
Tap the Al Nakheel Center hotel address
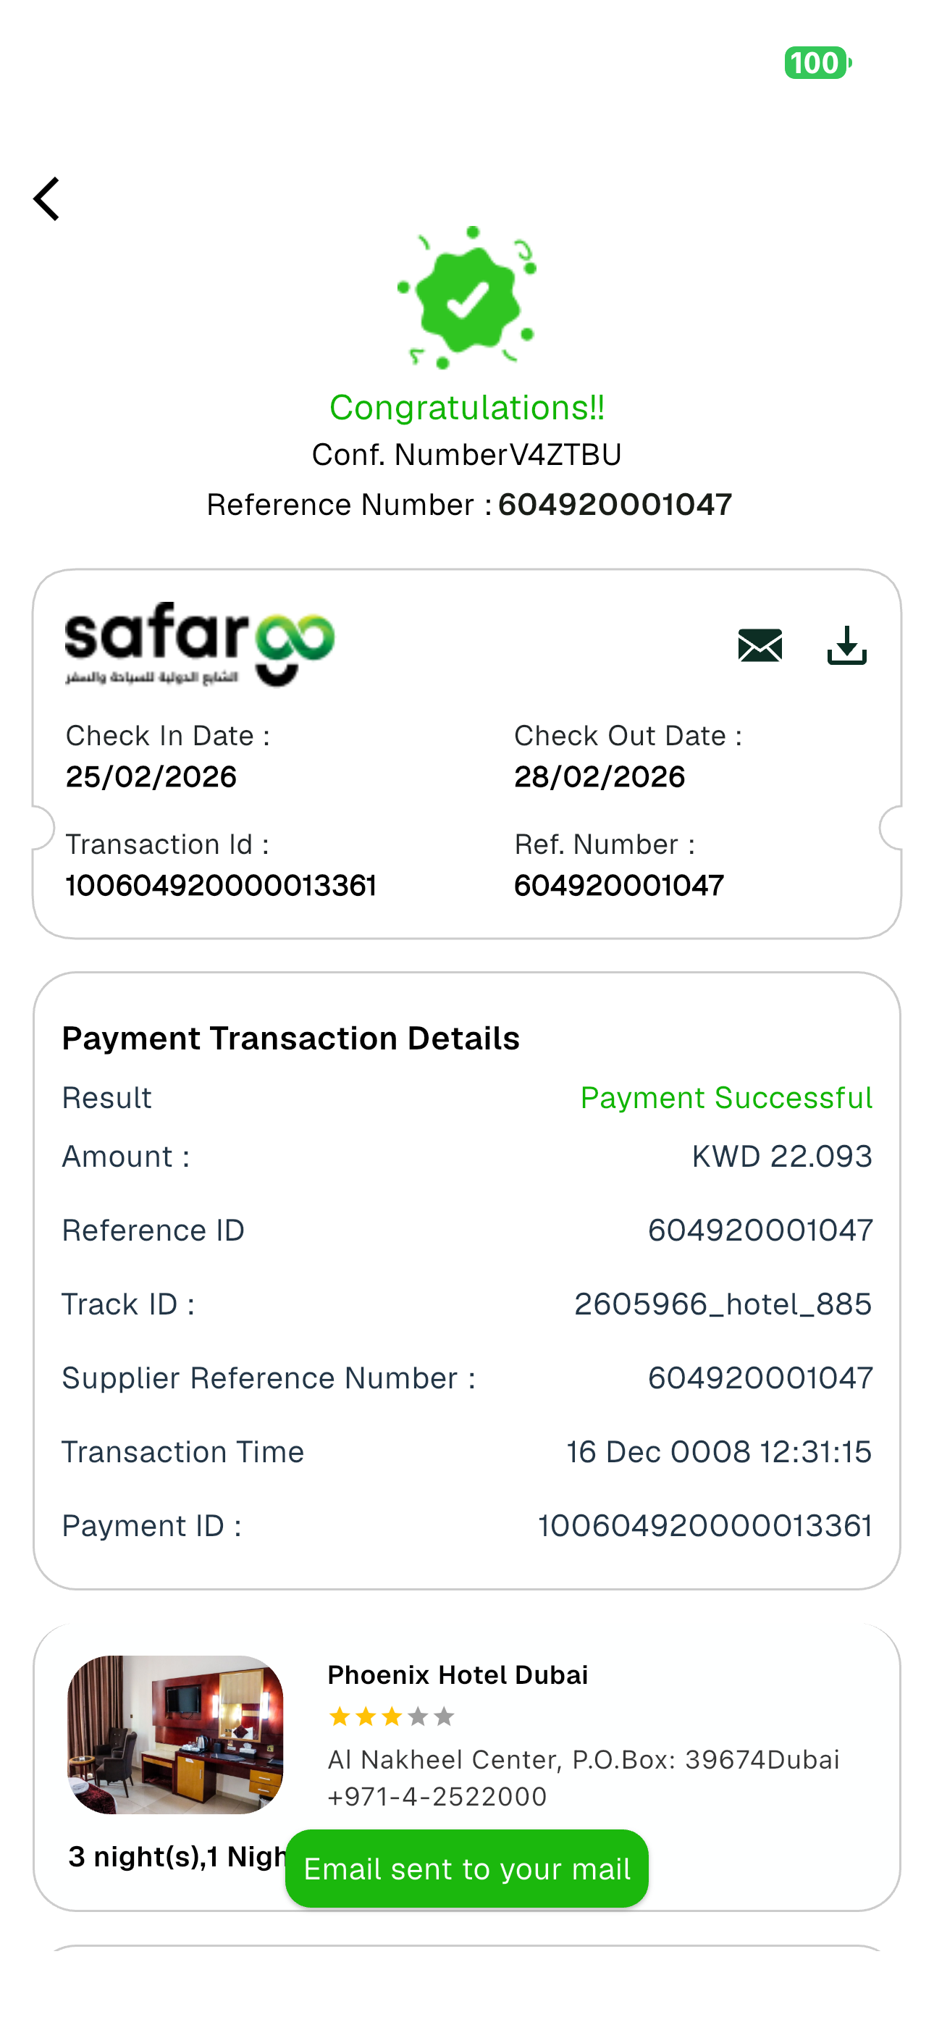[x=584, y=1759]
